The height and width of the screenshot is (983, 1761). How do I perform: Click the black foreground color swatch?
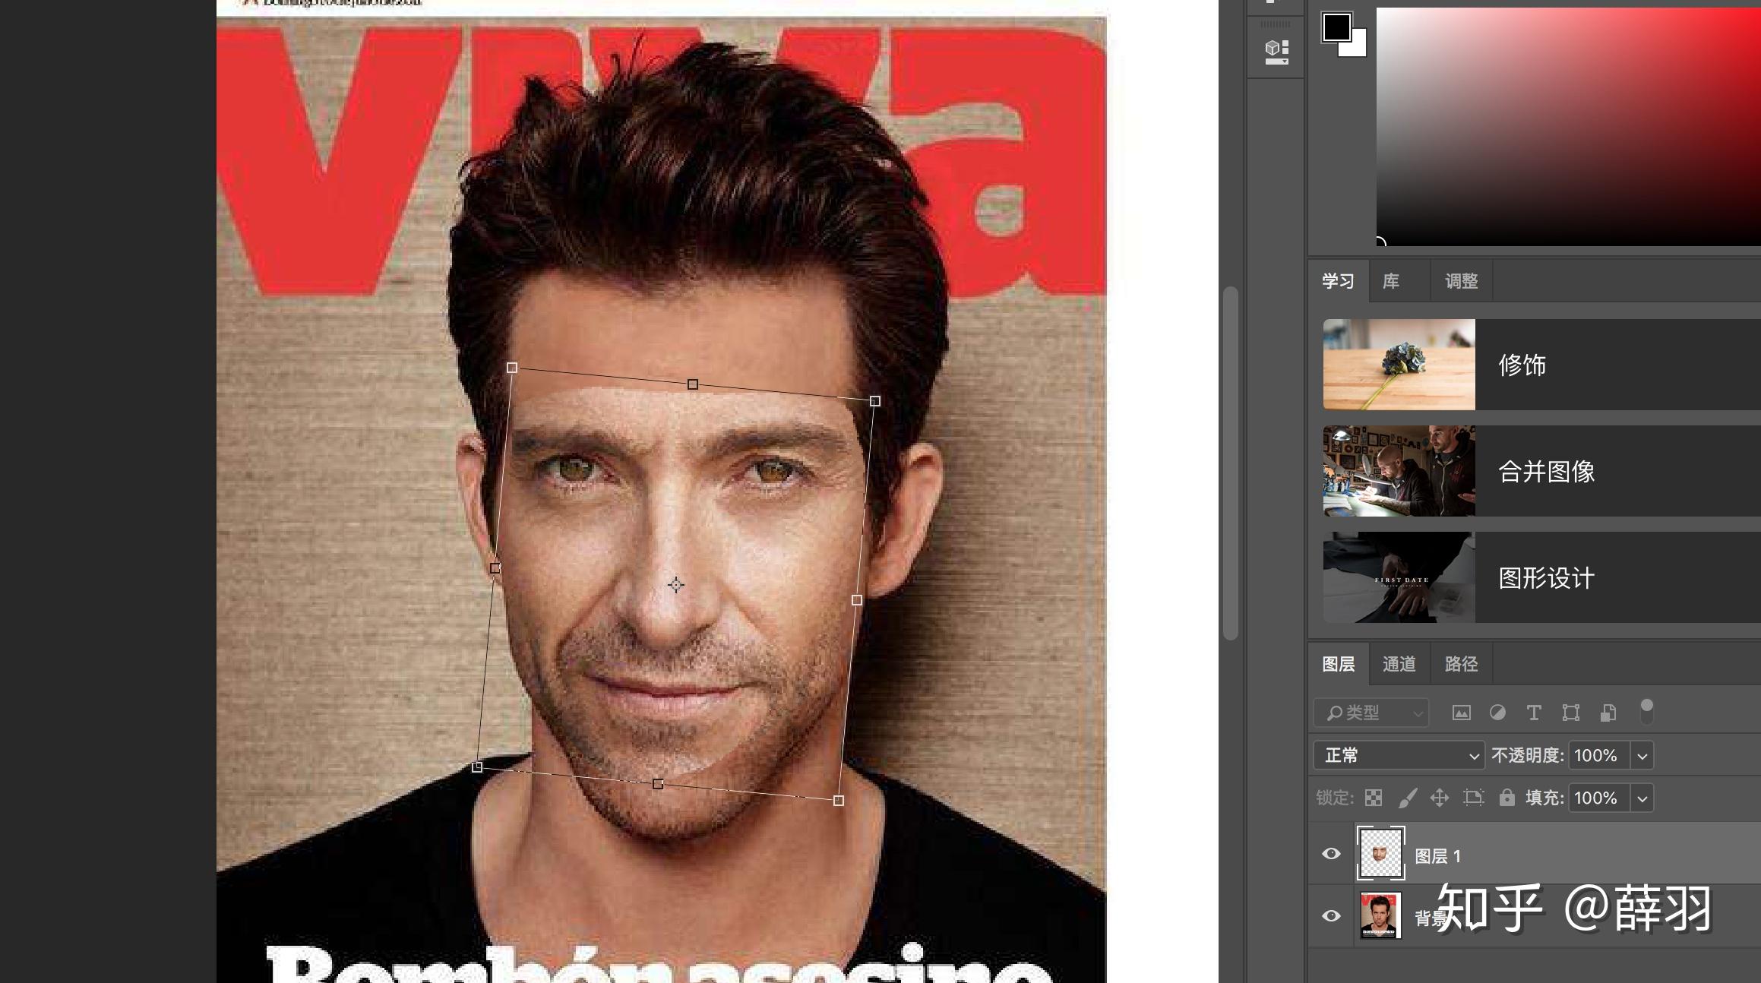click(1336, 27)
